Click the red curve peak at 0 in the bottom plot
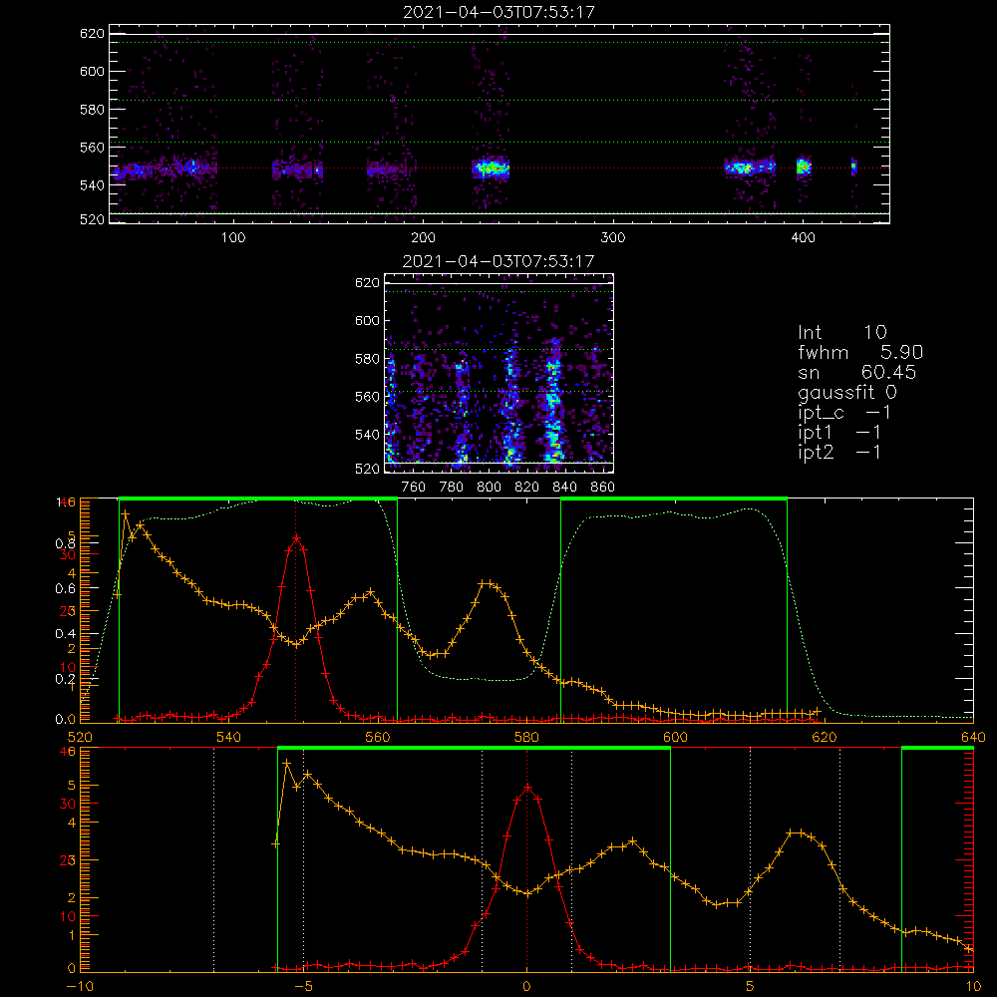The image size is (997, 997). 527,788
